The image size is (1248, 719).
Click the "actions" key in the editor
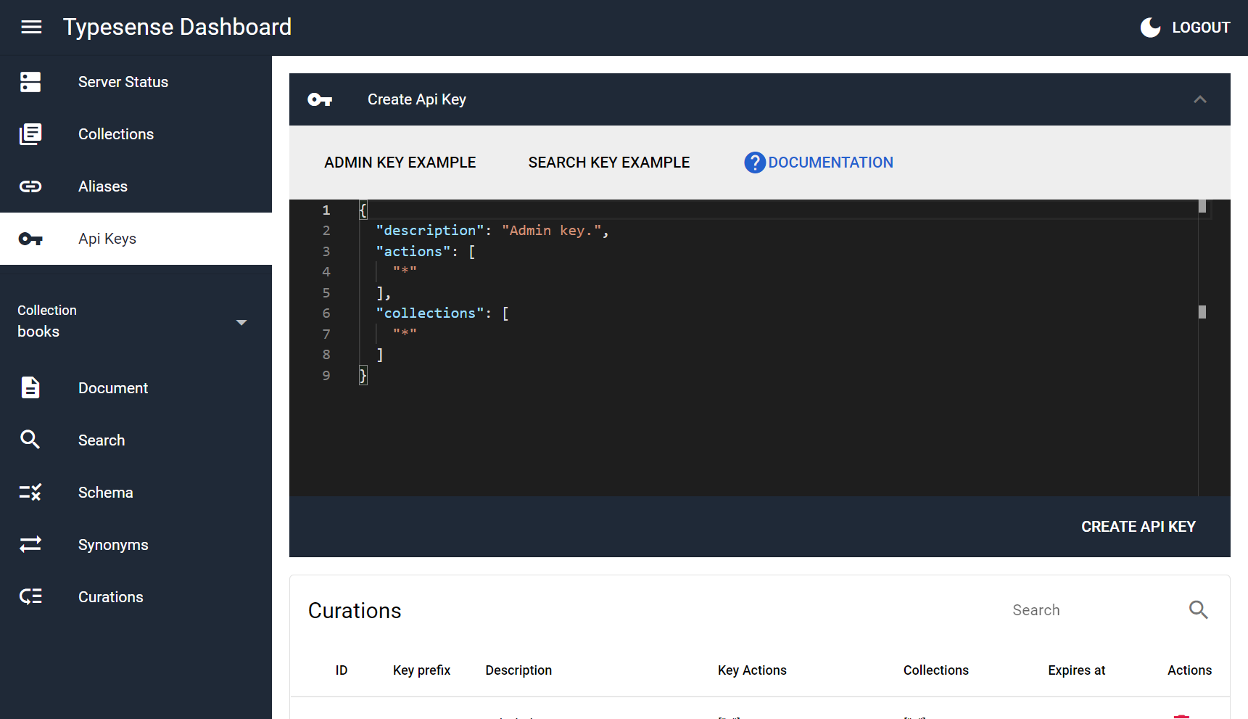413,252
